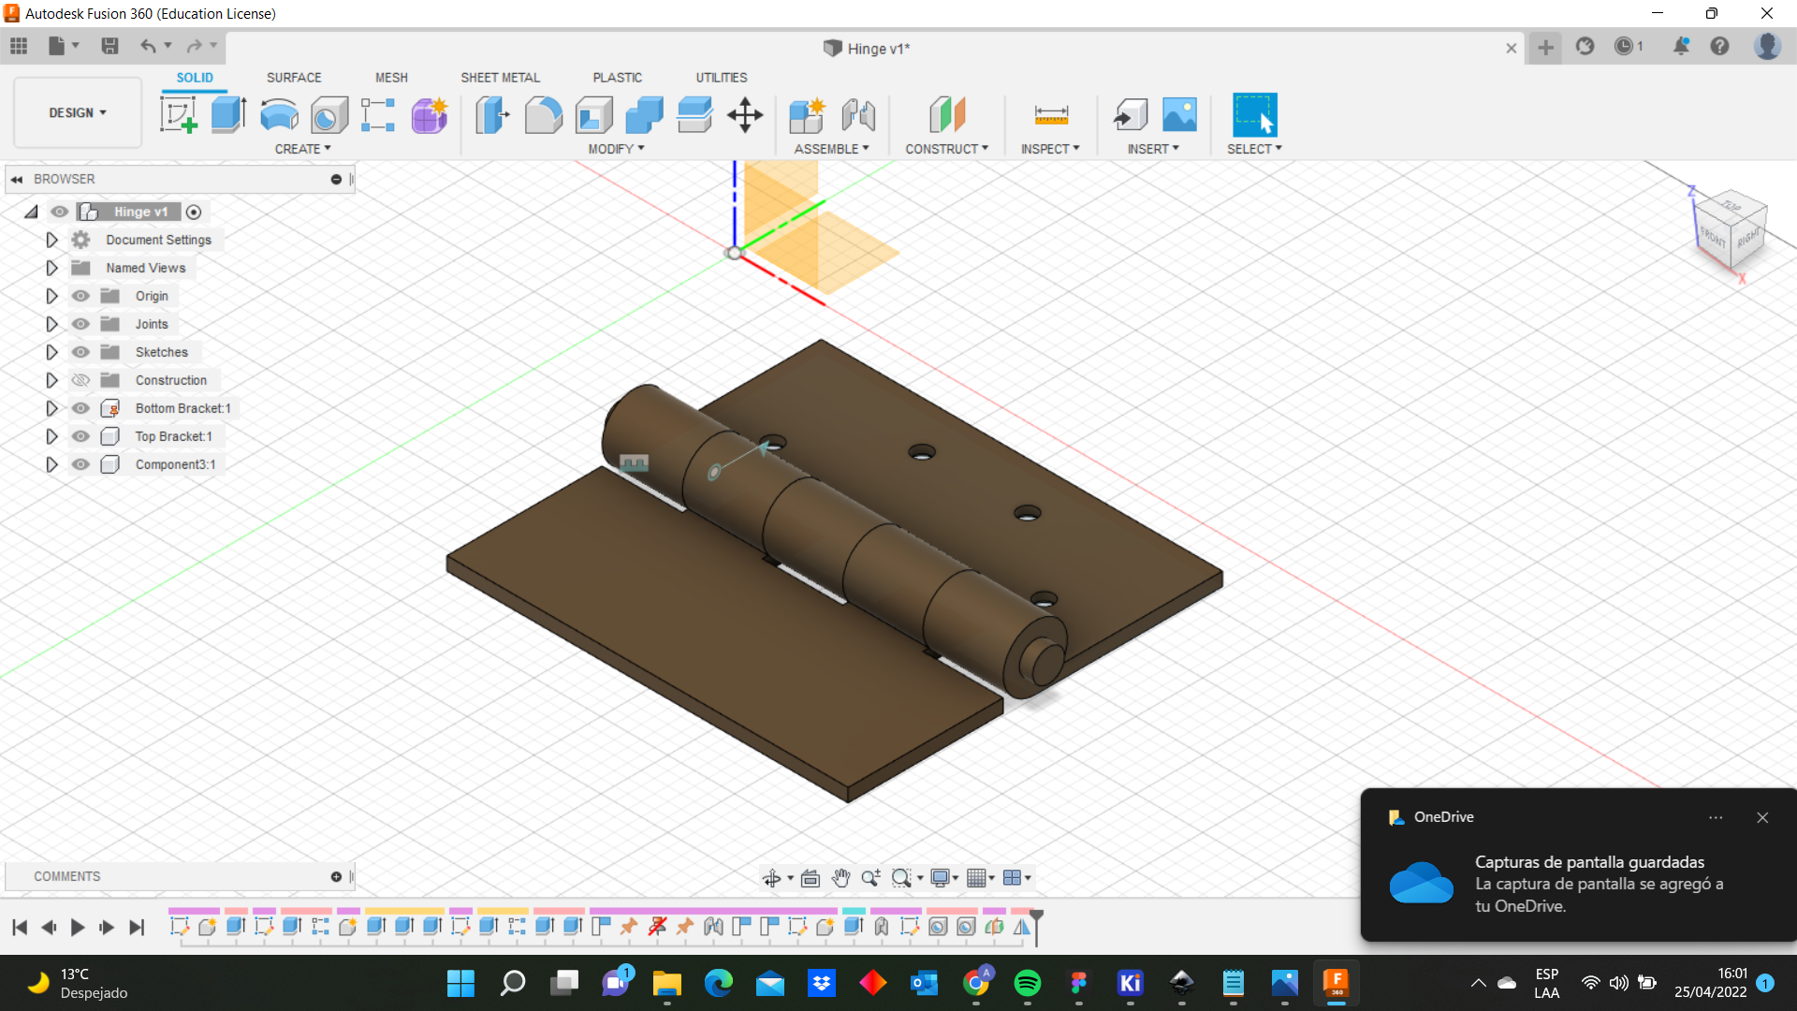The image size is (1797, 1011).
Task: Open the notifications bell
Action: 1681,46
